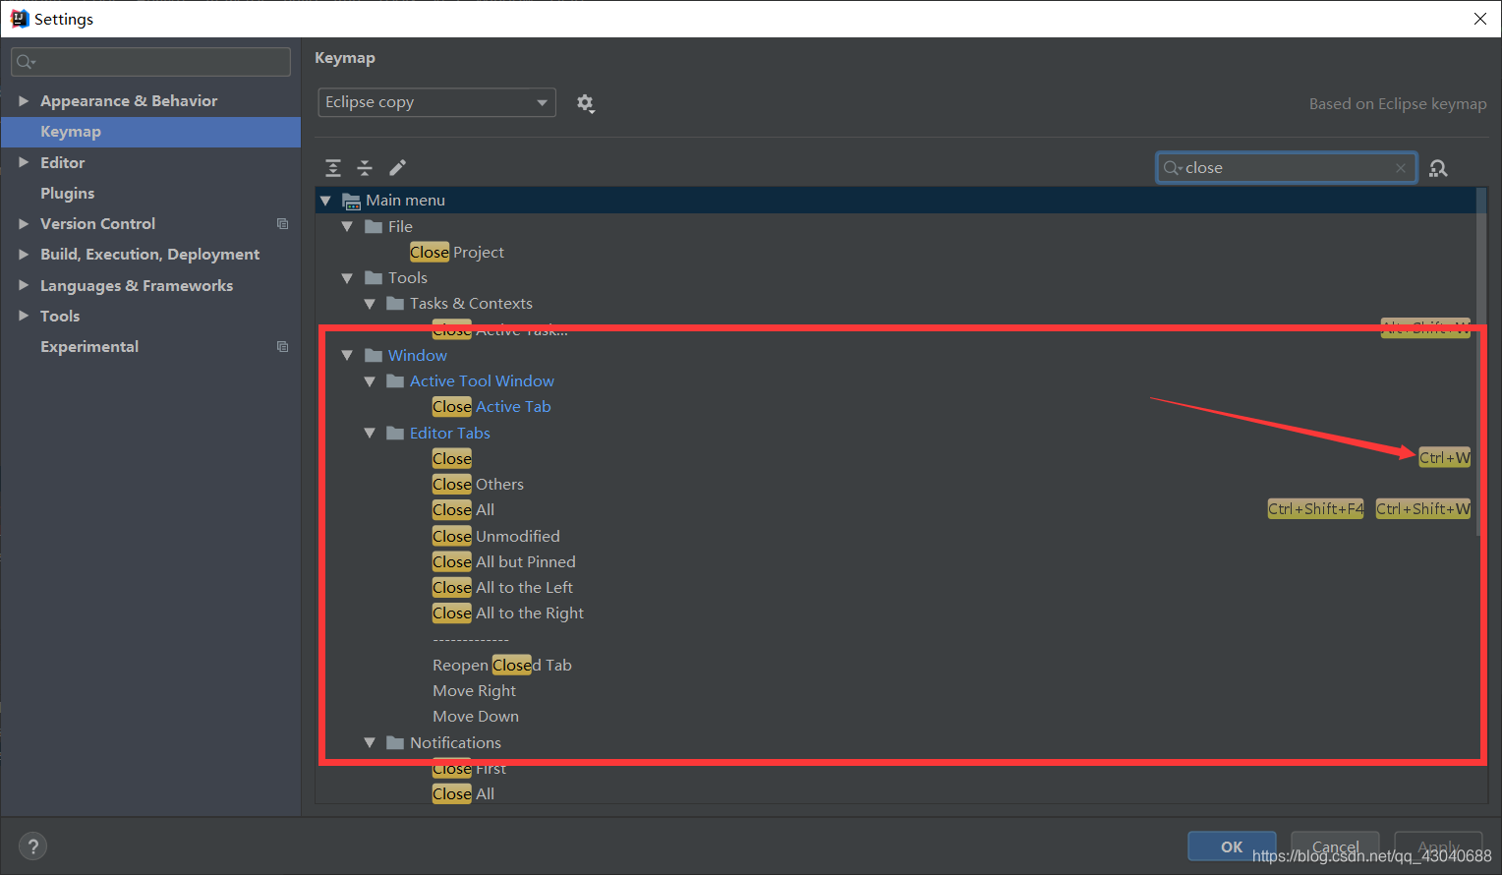Open the keymap gear options menu
The width and height of the screenshot is (1502, 875).
point(585,103)
